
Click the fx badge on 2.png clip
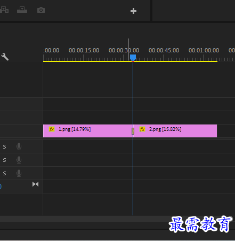click(x=142, y=129)
